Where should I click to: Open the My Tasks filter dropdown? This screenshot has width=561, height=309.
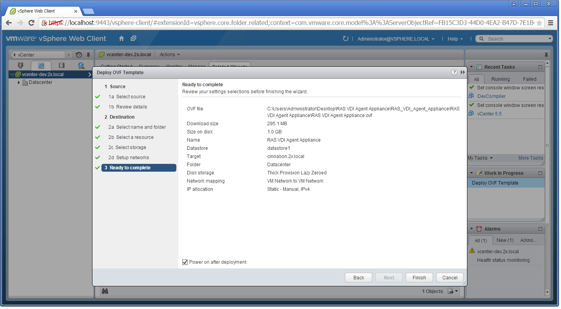[x=480, y=158]
